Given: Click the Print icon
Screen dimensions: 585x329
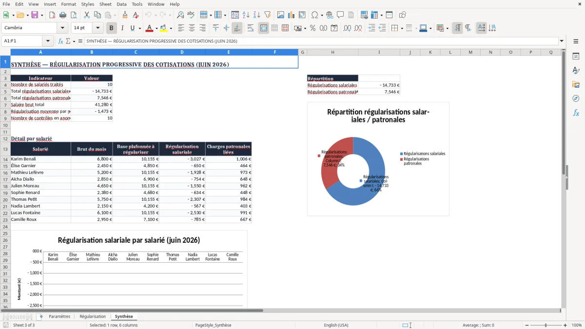Looking at the screenshot, I should coord(62,15).
